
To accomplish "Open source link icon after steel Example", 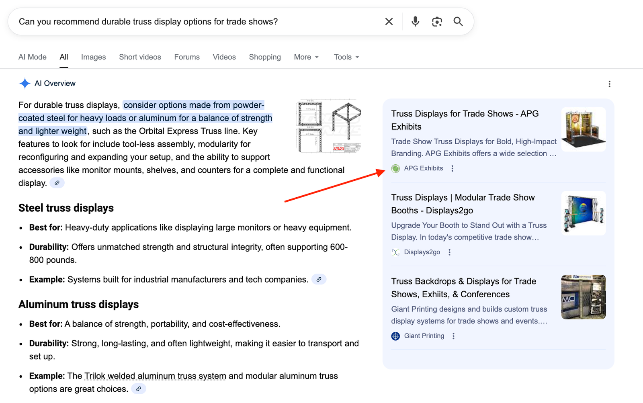I will [319, 280].
